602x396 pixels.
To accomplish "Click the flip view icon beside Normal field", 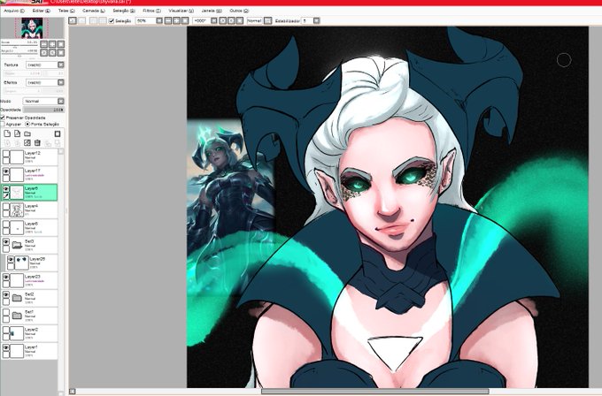I will pos(268,20).
